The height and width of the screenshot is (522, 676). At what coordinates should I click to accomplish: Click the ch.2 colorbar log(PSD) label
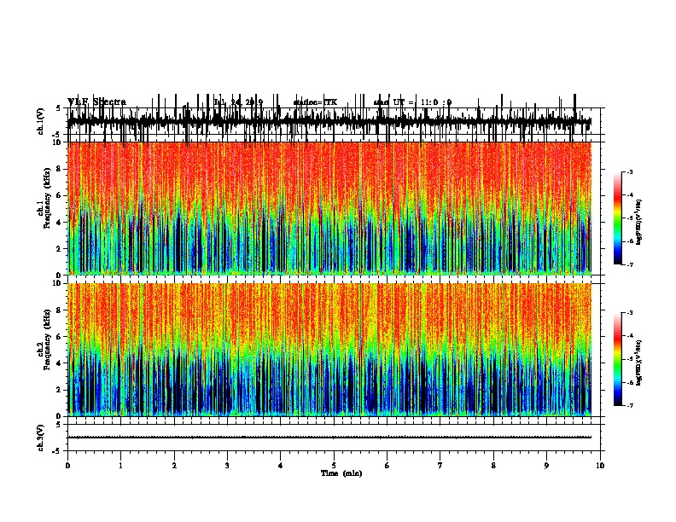[x=638, y=362]
